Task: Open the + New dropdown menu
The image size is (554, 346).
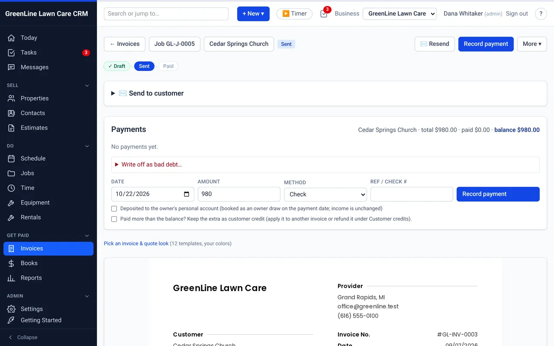Action: (253, 14)
